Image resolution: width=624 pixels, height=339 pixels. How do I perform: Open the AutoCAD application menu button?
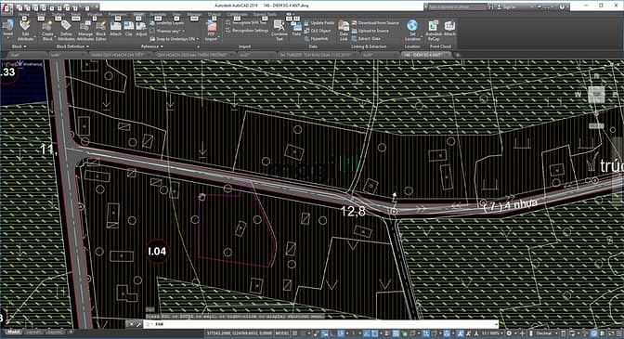click(x=6, y=8)
